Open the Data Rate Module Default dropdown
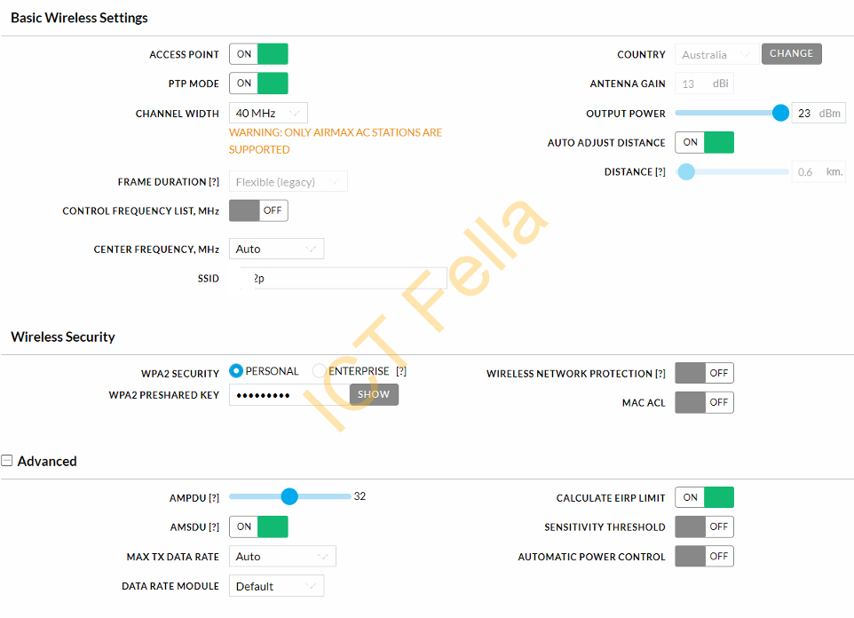Screen dimensions: 854x618 tap(277, 586)
